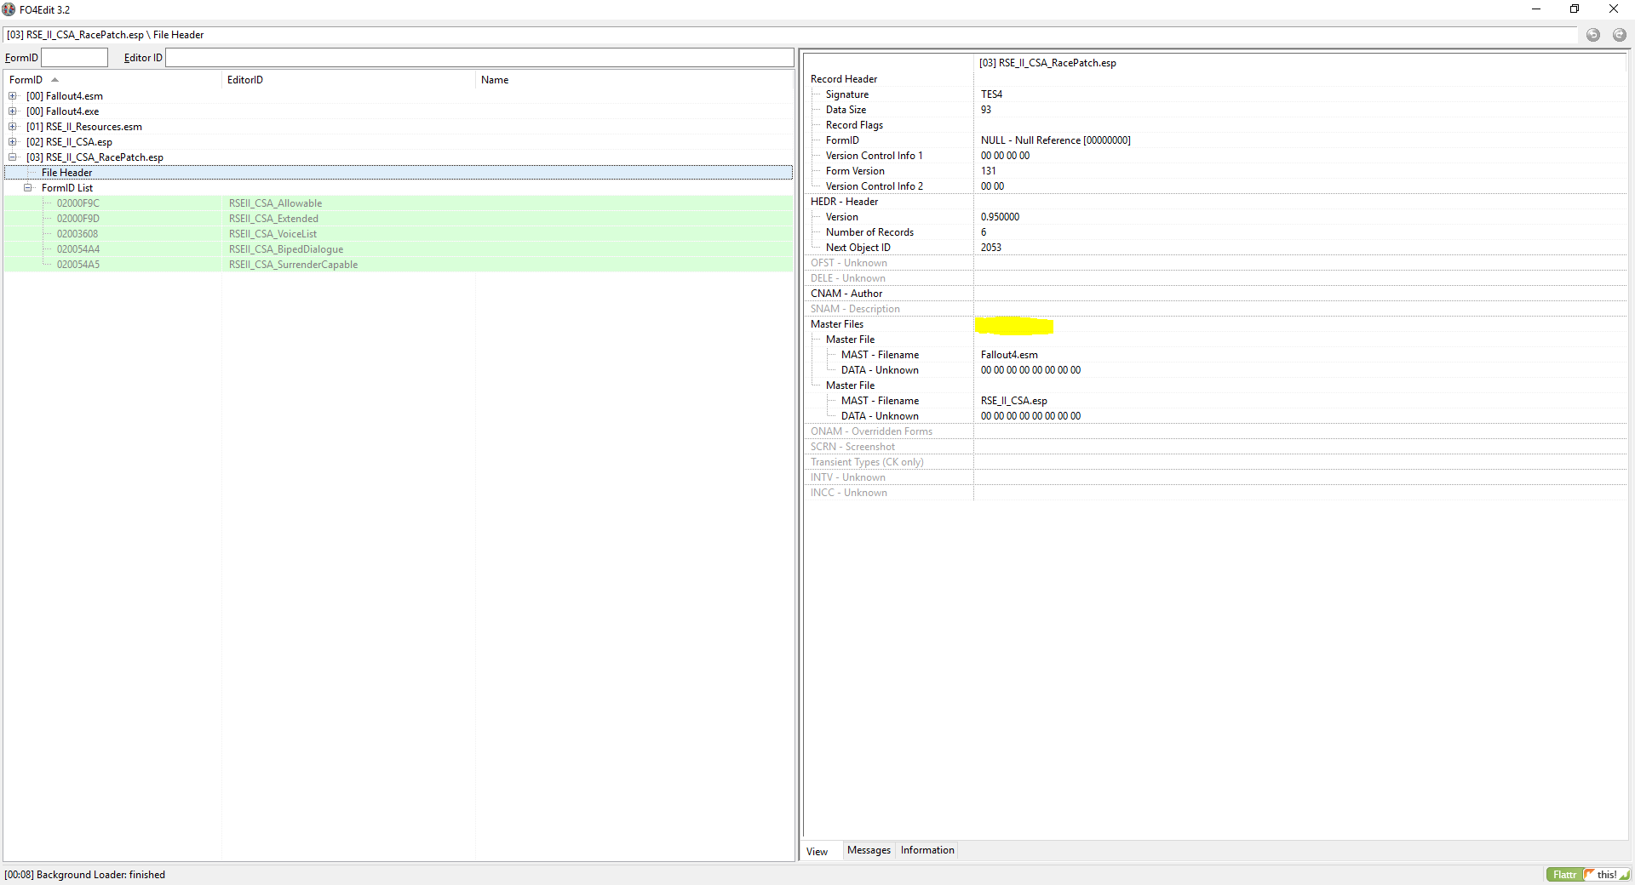The width and height of the screenshot is (1635, 885).
Task: Open the Messages tab
Action: point(869,850)
